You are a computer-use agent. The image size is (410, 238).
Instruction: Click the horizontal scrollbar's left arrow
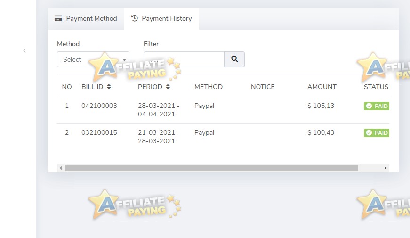(x=61, y=168)
